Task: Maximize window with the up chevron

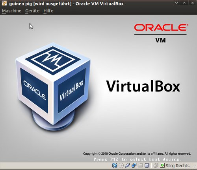Action: tap(184, 3)
